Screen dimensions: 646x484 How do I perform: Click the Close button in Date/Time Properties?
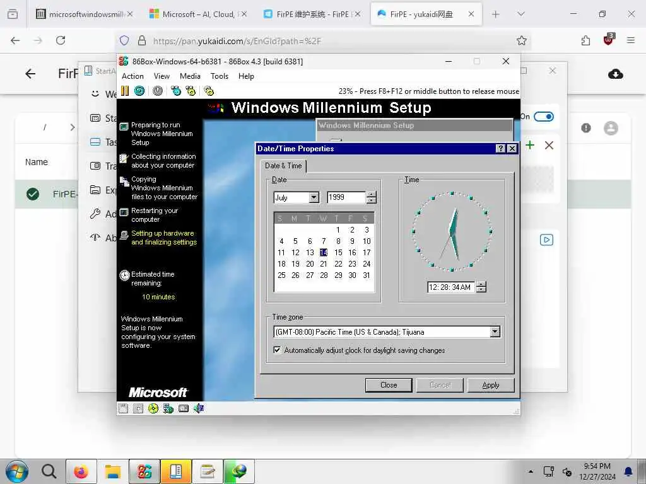(x=389, y=385)
